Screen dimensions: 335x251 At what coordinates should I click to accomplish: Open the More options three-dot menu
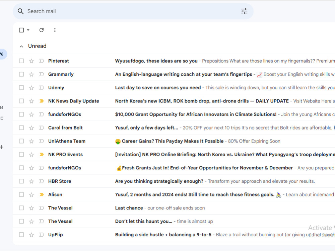coord(55,30)
